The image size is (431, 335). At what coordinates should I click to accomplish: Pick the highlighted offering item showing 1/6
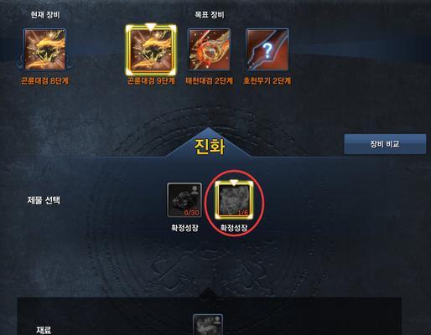pos(234,200)
